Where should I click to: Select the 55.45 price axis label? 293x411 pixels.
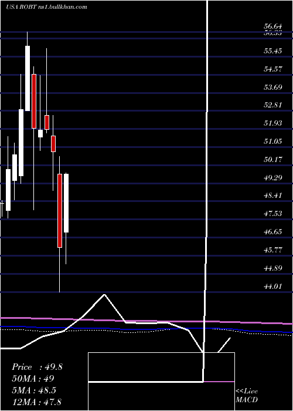click(273, 51)
